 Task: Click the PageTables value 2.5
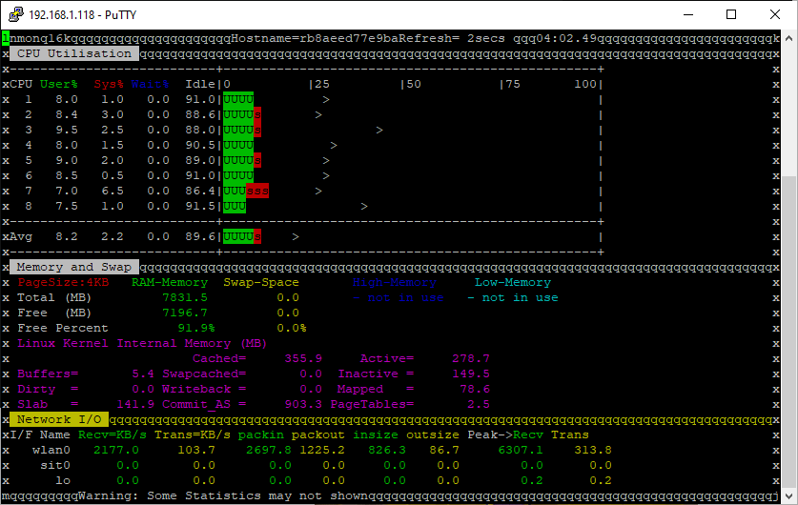[479, 404]
